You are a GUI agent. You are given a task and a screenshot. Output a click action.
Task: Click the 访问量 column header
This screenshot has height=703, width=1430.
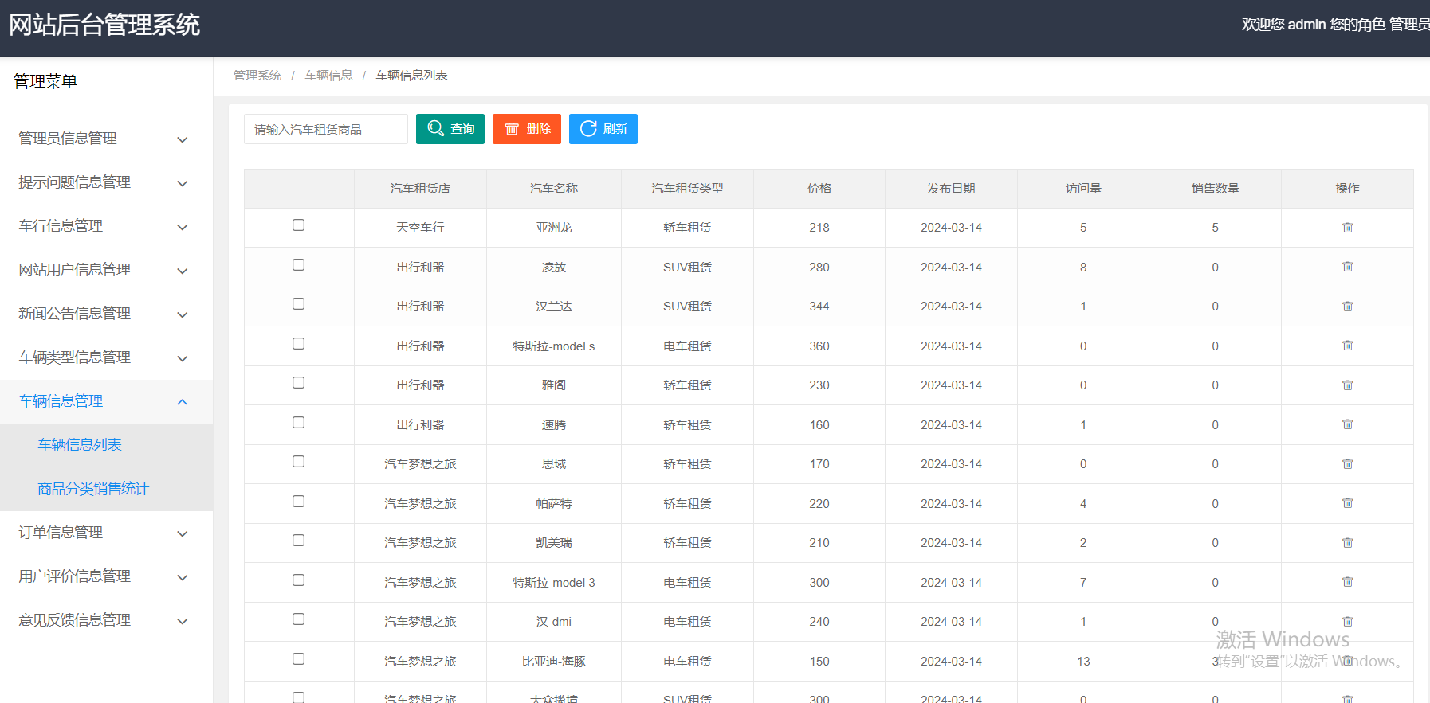(1083, 189)
